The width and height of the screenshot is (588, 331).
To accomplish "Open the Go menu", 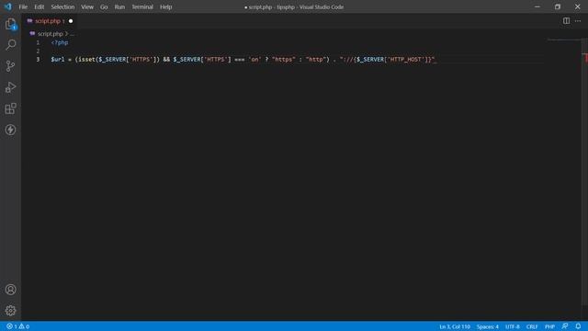I will pyautogui.click(x=104, y=6).
